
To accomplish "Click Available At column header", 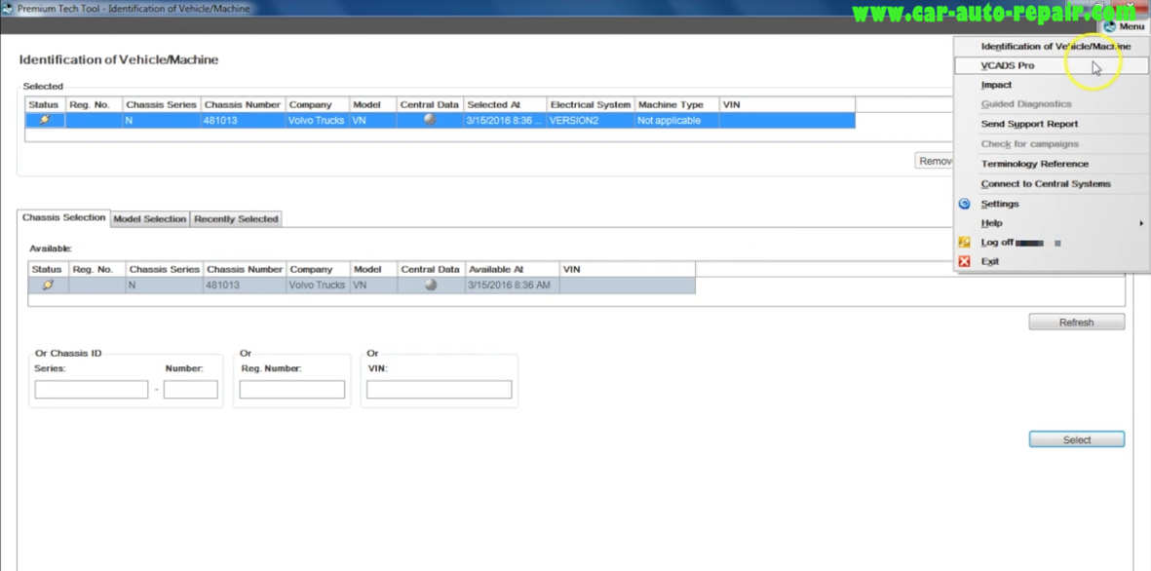I will click(513, 269).
